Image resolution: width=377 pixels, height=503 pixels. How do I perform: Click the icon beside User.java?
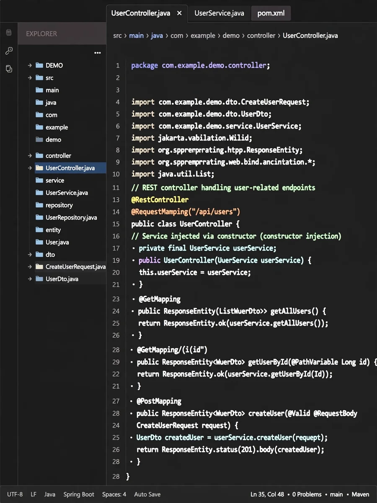tap(39, 242)
